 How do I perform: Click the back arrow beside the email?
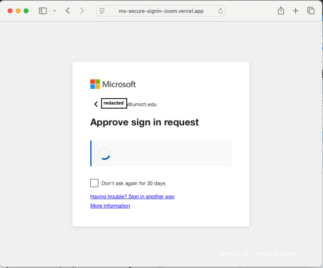coord(96,104)
